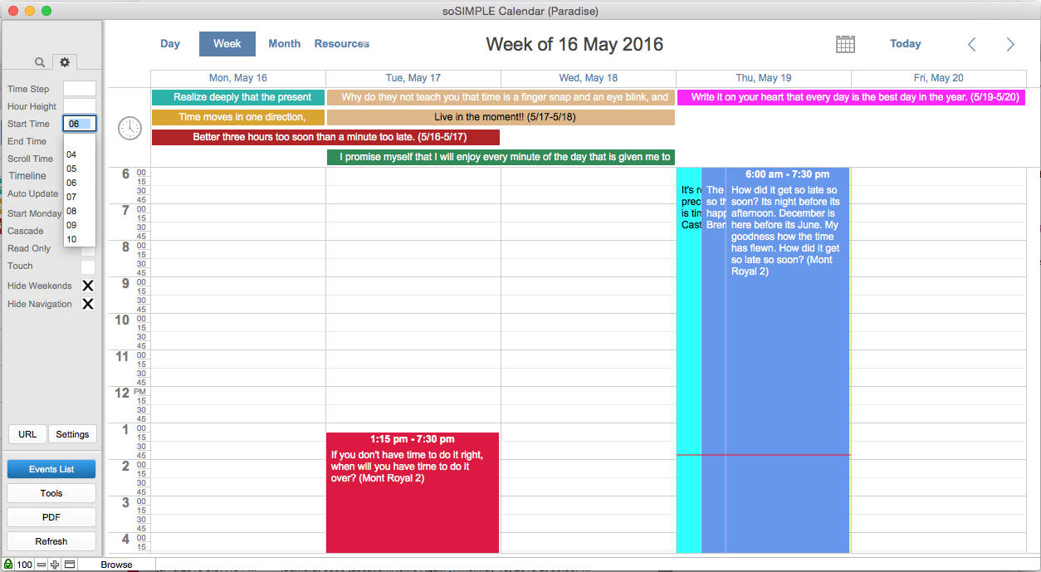Open the Fri, May 20 day header
This screenshot has height=572, width=1041.
click(939, 78)
